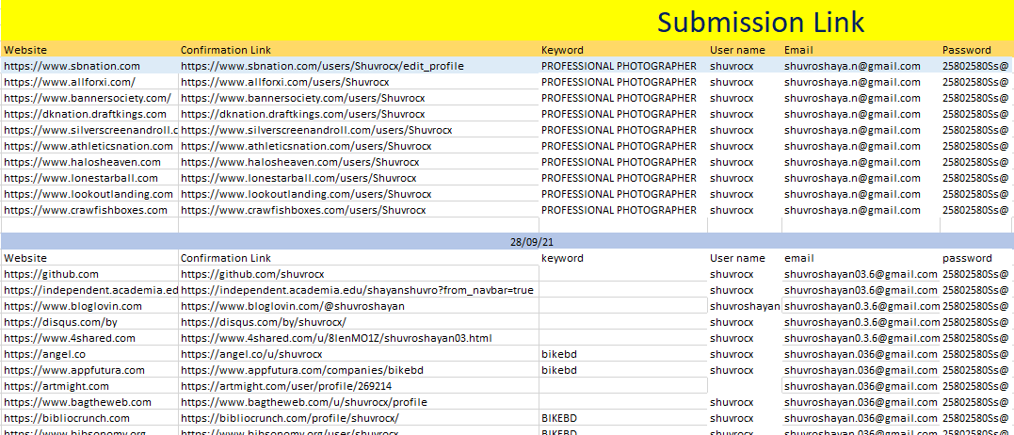Open the artmight.com/user/profile/269214 link

tap(286, 386)
